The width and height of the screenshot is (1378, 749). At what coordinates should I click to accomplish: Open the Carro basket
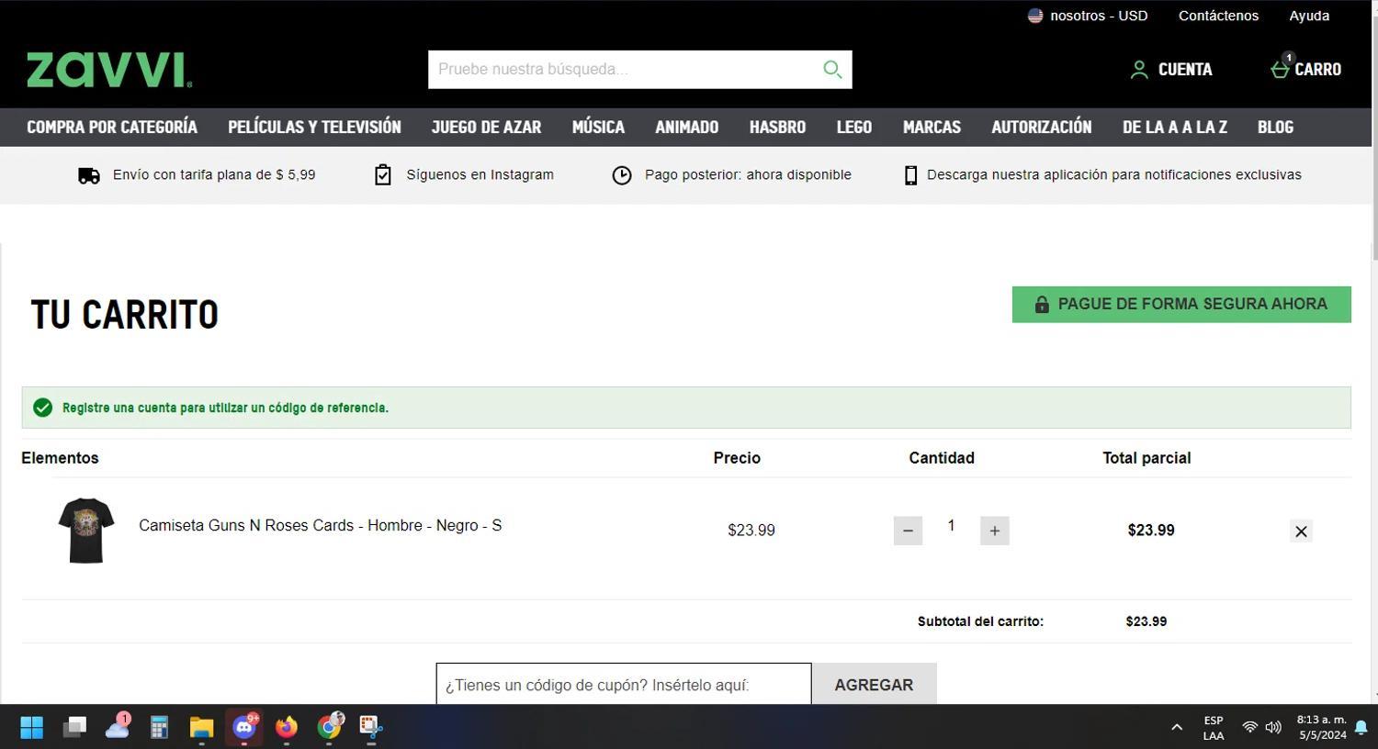1305,69
